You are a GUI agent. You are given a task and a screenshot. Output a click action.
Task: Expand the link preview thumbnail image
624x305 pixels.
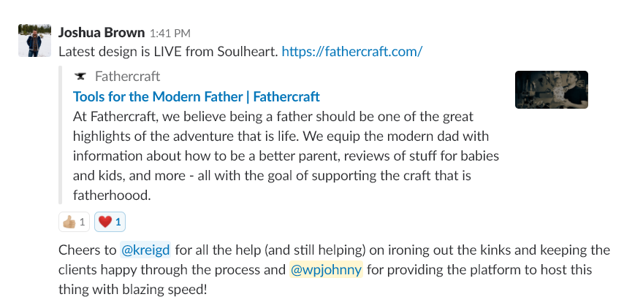[551, 90]
